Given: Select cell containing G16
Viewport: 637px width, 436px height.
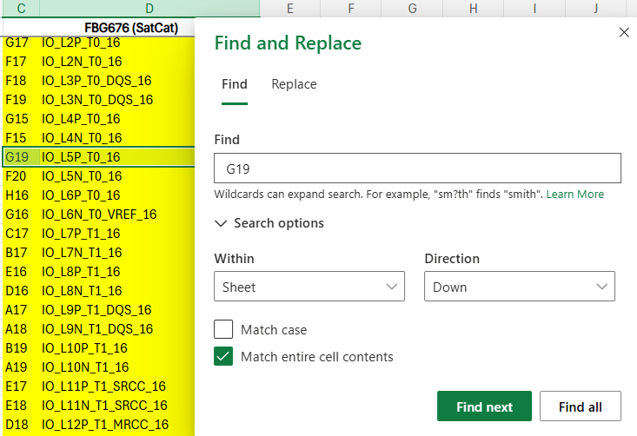Looking at the screenshot, I should pyautogui.click(x=21, y=214).
